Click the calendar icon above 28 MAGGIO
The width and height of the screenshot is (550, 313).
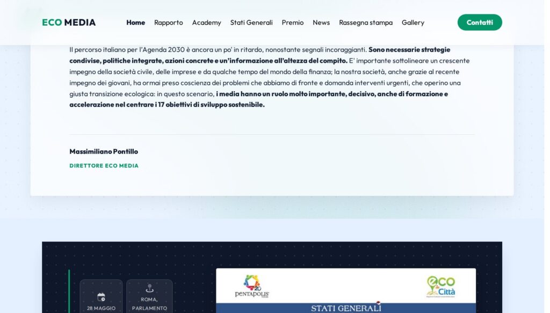[101, 297]
